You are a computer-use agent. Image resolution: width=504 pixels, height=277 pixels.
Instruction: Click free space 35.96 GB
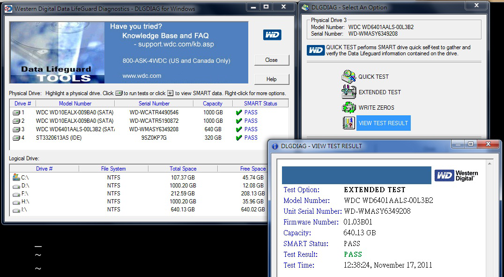(253, 202)
